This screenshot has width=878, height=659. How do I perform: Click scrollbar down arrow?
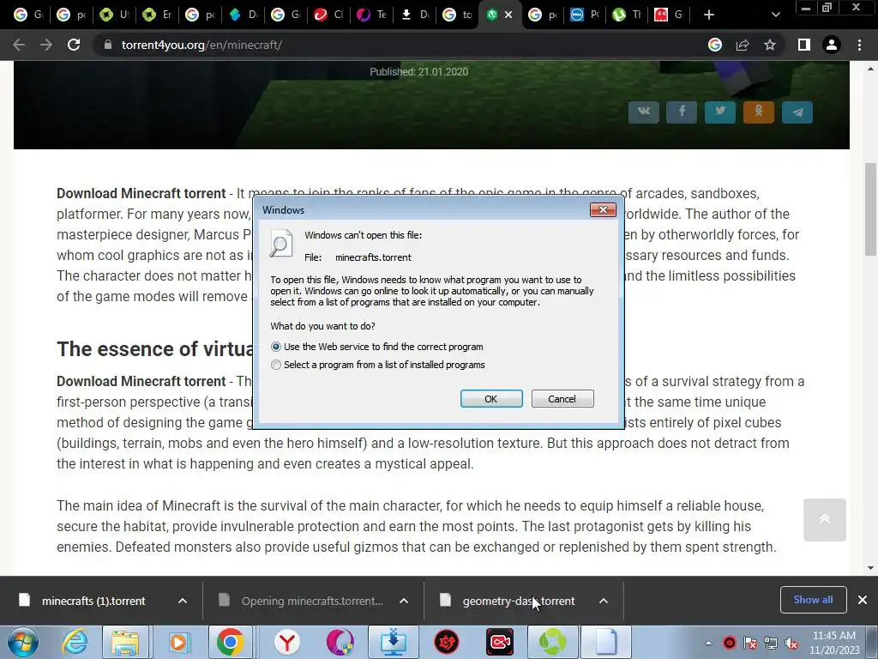tap(870, 568)
